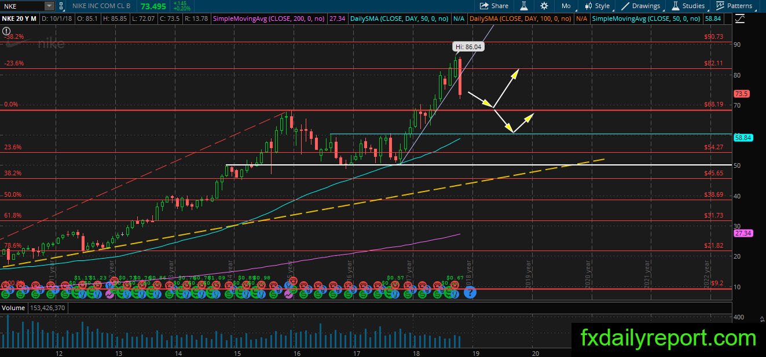The height and width of the screenshot is (357, 766).
Task: Click the 153,426,370 volume value
Action: pos(47,307)
